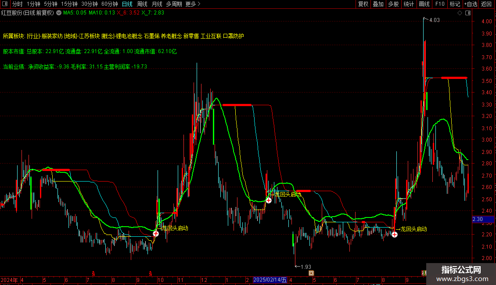Click the MA5: 0.05 indicator value
The image size is (496, 285).
[x=75, y=13]
